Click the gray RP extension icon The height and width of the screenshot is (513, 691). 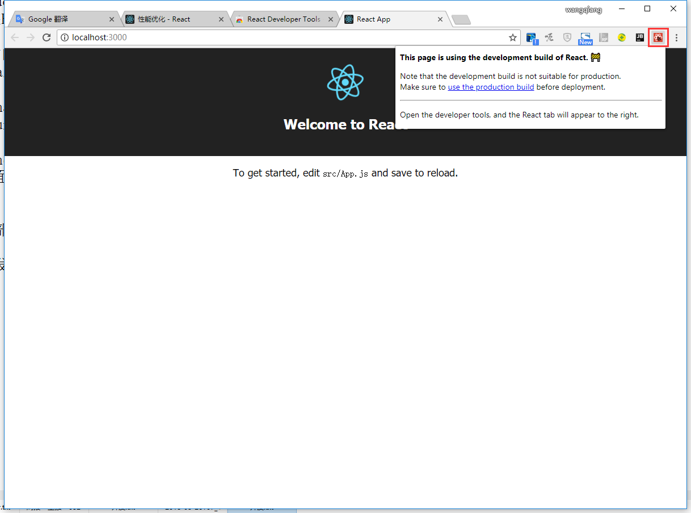point(604,37)
